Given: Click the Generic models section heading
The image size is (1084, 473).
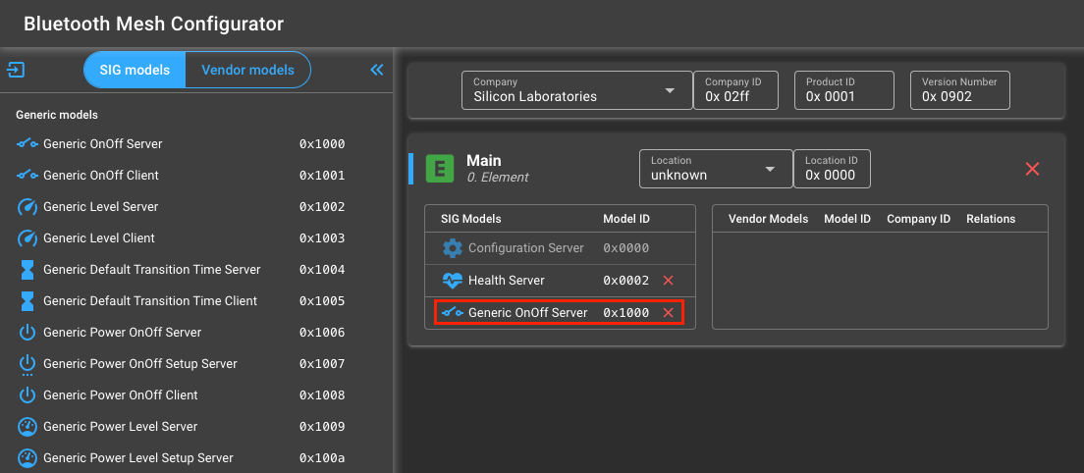Looking at the screenshot, I should [x=57, y=115].
